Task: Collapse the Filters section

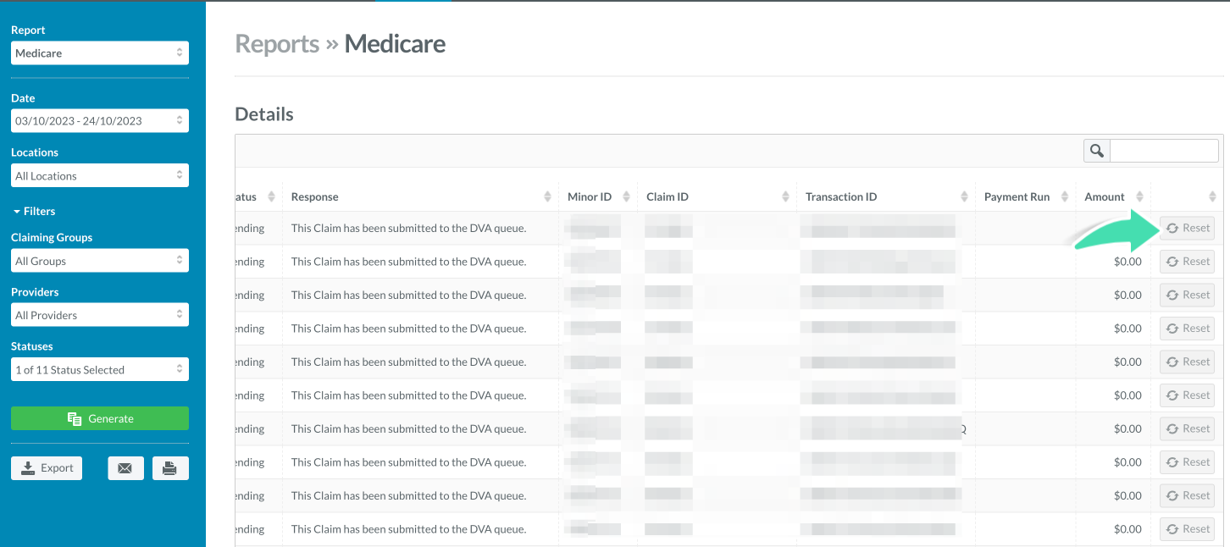Action: click(34, 211)
